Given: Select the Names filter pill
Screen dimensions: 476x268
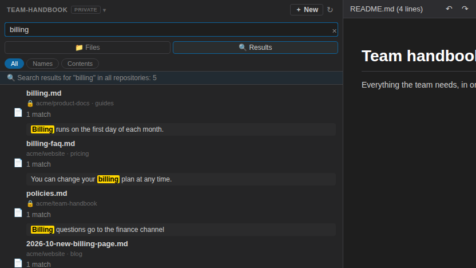Looking at the screenshot, I should (42, 64).
